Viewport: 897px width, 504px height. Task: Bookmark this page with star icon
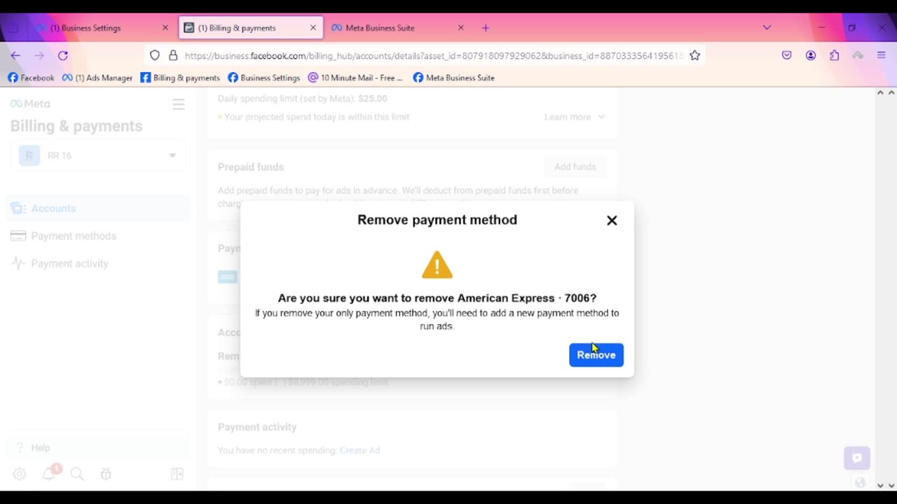(694, 55)
